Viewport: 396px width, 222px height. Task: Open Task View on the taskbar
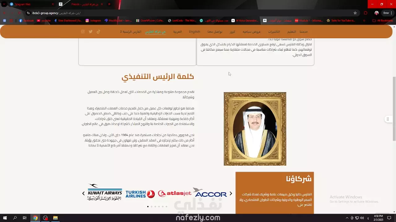point(25,218)
